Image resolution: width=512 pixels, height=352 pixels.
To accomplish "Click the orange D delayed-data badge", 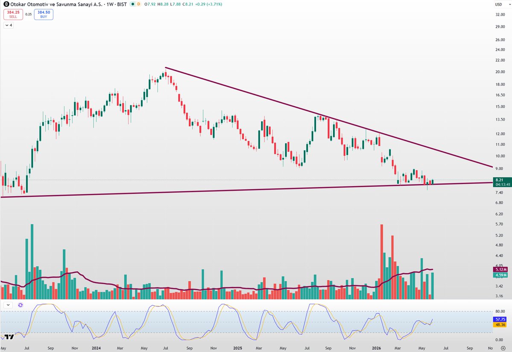I will pyautogui.click(x=139, y=4).
